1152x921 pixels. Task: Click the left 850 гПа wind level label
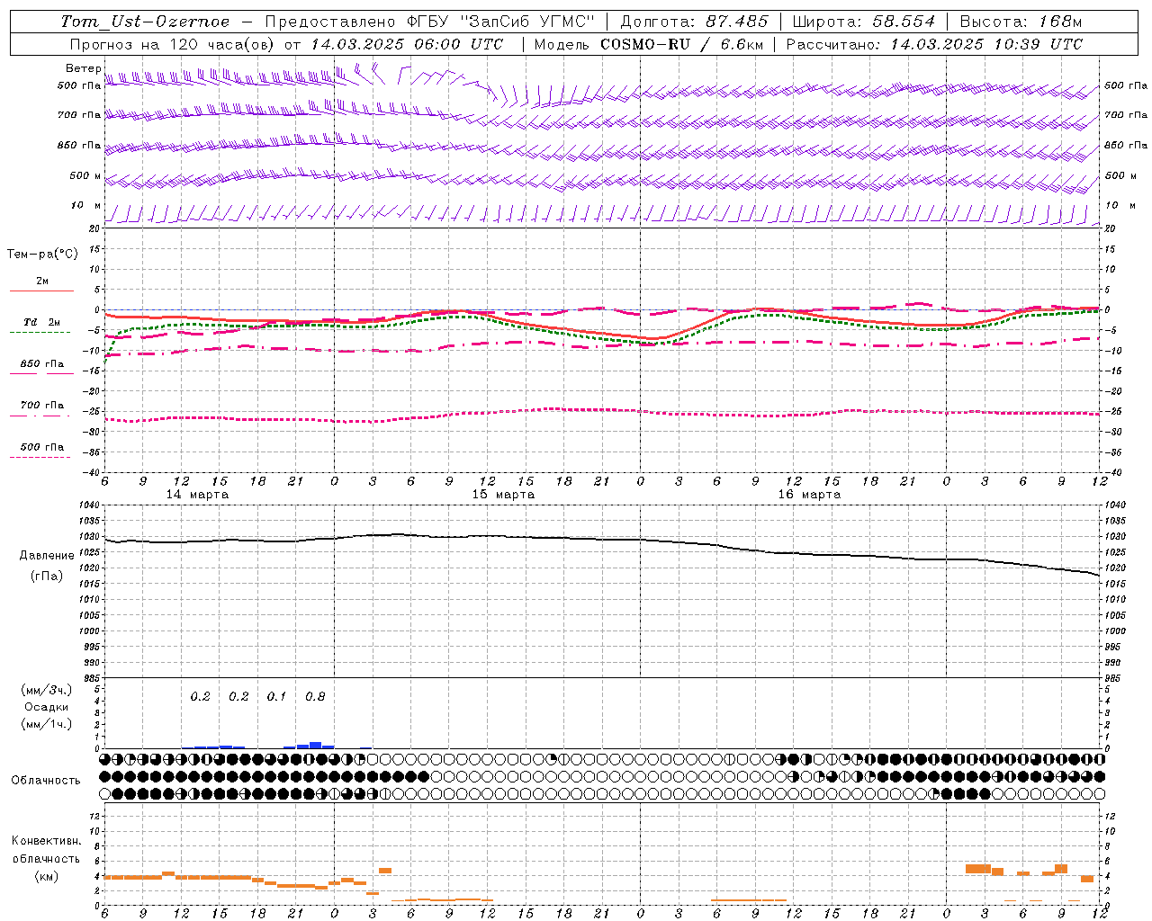click(79, 145)
